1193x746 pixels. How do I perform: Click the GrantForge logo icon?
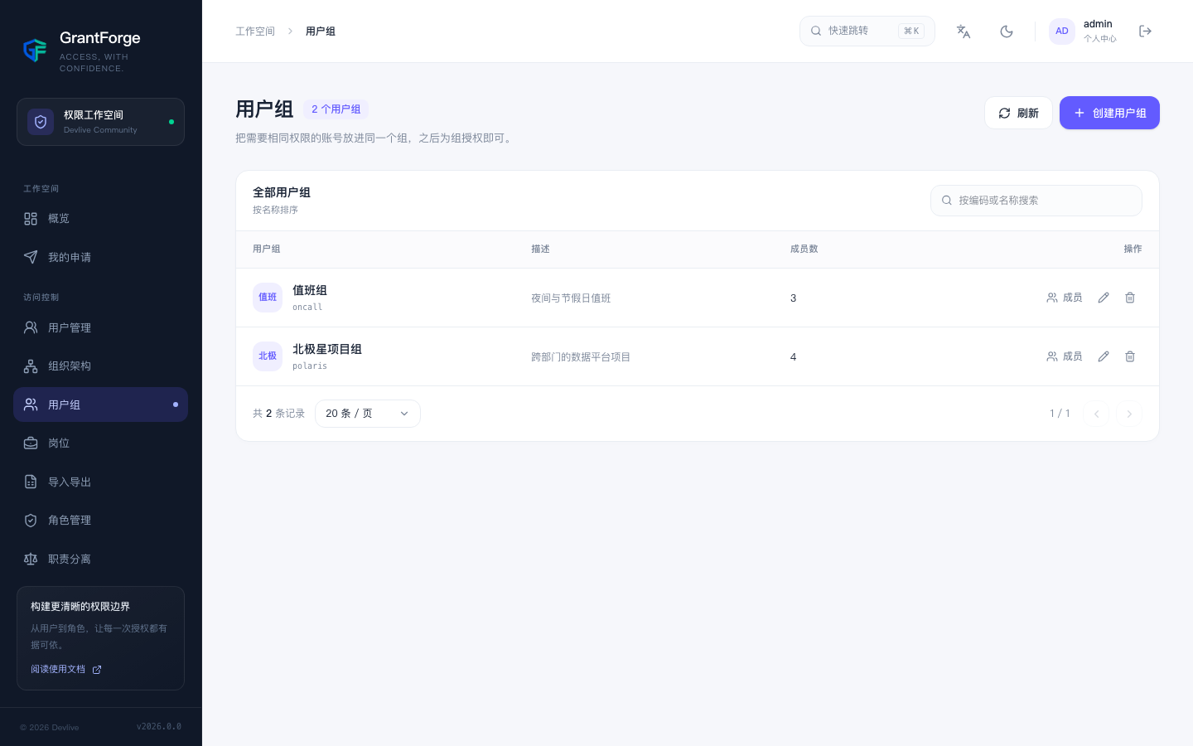tap(35, 51)
